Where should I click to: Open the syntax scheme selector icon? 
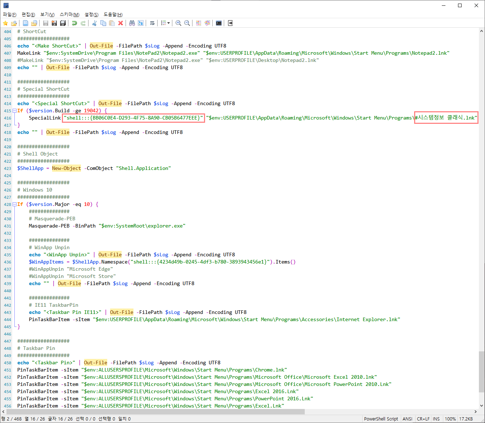point(199,23)
